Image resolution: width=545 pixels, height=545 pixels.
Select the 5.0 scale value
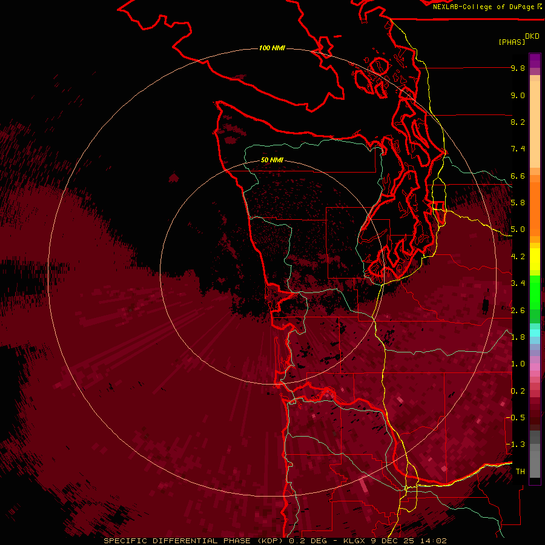click(x=518, y=230)
